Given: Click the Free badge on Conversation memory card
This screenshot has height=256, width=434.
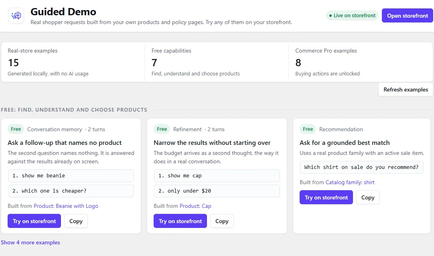Looking at the screenshot, I should (16, 129).
